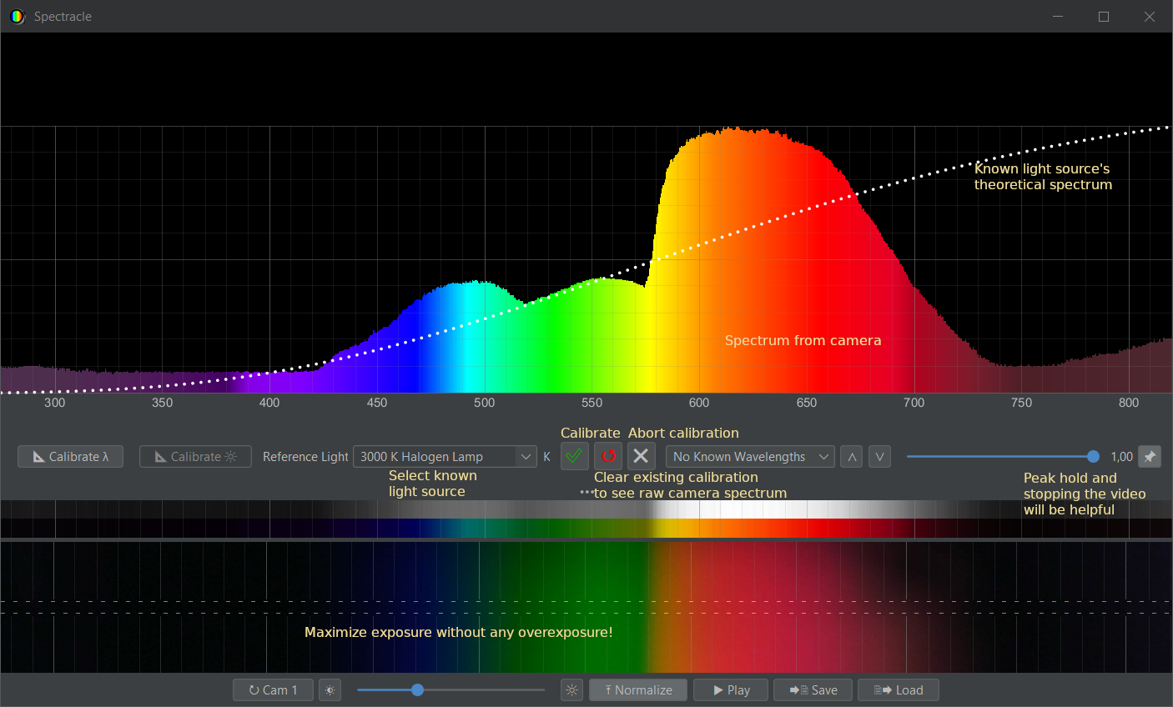This screenshot has height=707, width=1173.
Task: Click the Calibrate λ wavelength button
Action: (70, 457)
